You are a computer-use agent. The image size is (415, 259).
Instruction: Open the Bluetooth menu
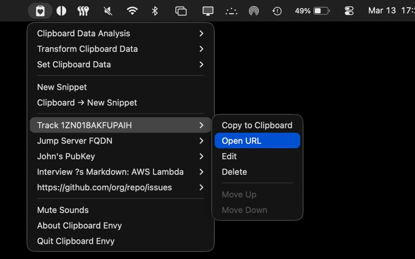click(x=155, y=11)
